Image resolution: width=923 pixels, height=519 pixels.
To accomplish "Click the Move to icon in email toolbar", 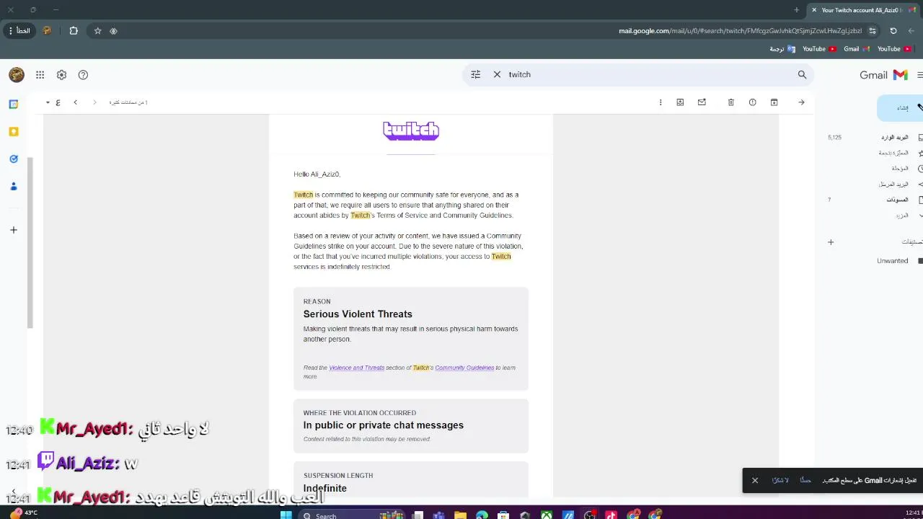I will (x=680, y=102).
